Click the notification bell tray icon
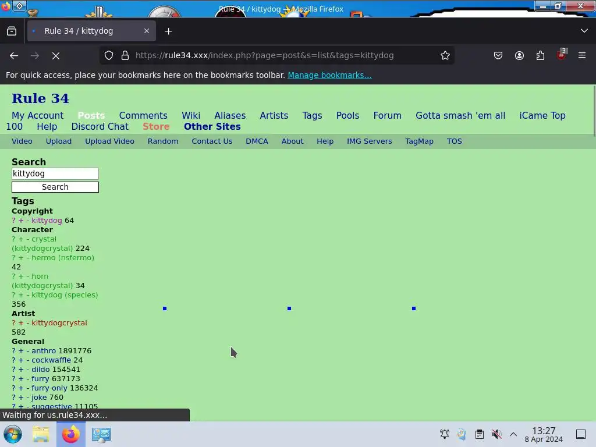Screen dimensions: 596x447 (444, 434)
